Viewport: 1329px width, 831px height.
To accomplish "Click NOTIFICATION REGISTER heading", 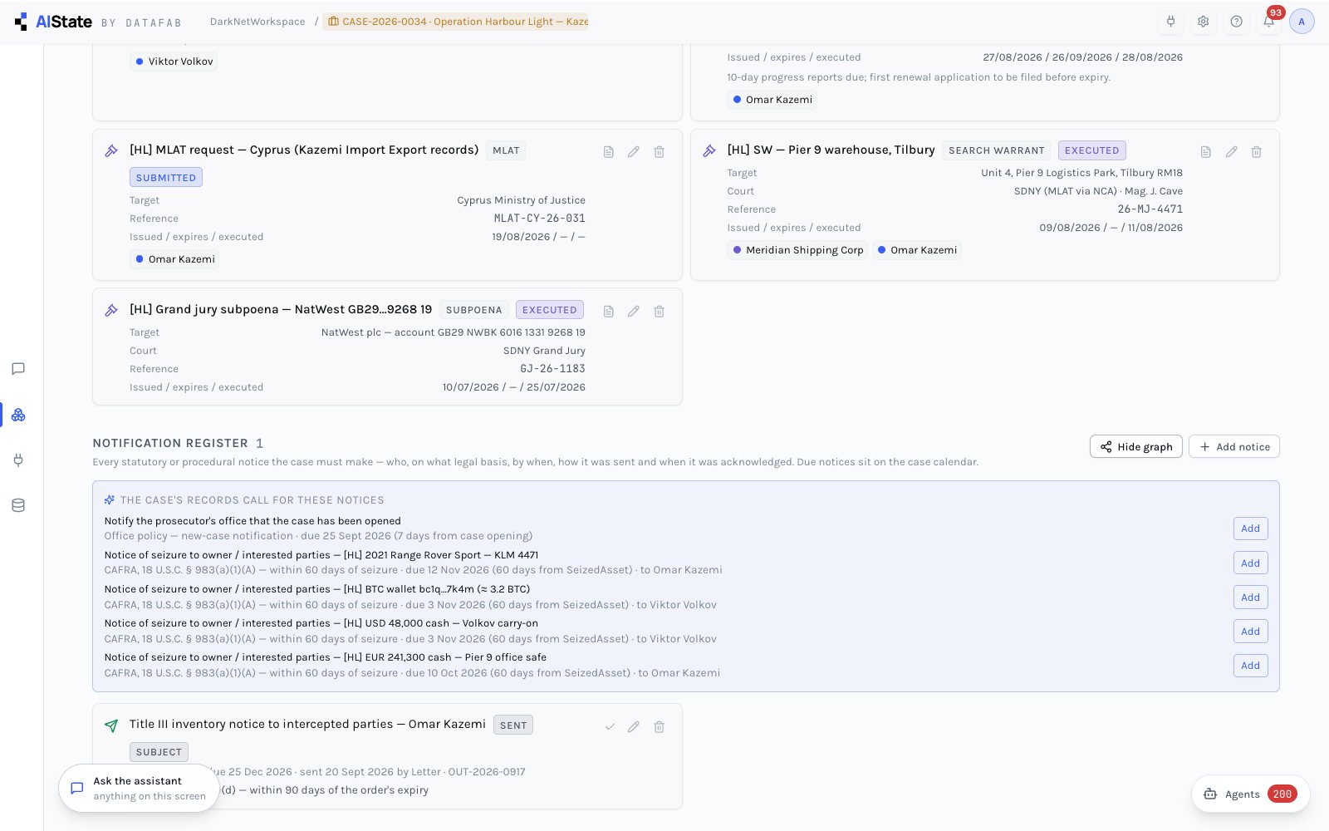I will pos(170,443).
